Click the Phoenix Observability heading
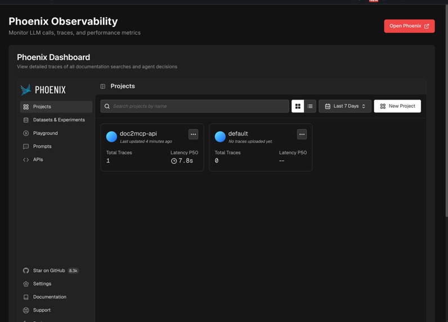The height and width of the screenshot is (322, 448). pos(63,21)
